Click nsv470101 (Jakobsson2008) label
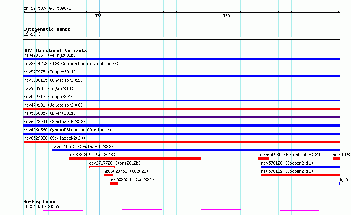 pyautogui.click(x=53, y=105)
